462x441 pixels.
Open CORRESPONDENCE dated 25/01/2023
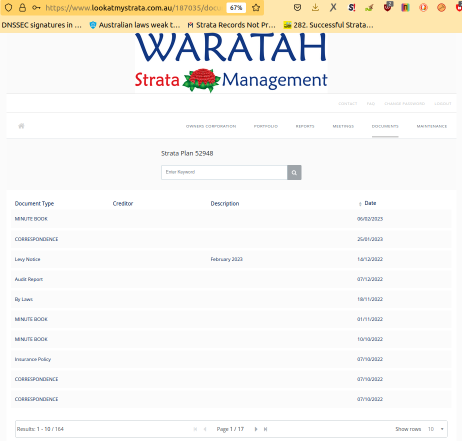pyautogui.click(x=231, y=239)
